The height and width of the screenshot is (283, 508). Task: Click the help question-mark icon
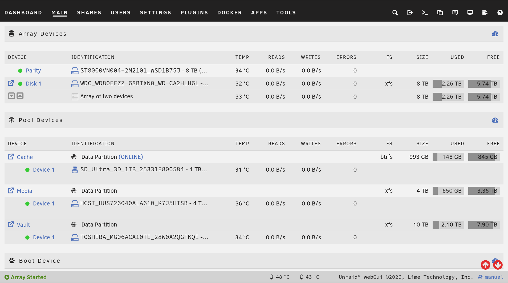click(x=500, y=13)
